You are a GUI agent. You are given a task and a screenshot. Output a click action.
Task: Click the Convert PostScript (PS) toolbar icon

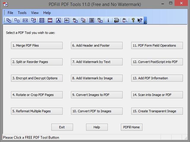click(x=100, y=20)
